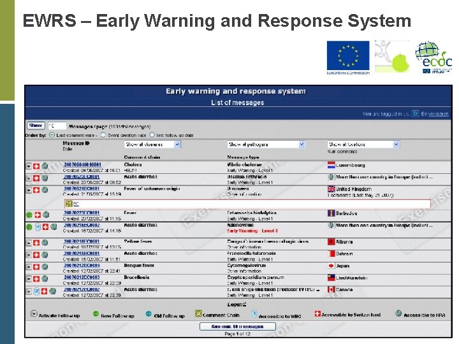Click the United Kingdom flag icon

point(331,189)
